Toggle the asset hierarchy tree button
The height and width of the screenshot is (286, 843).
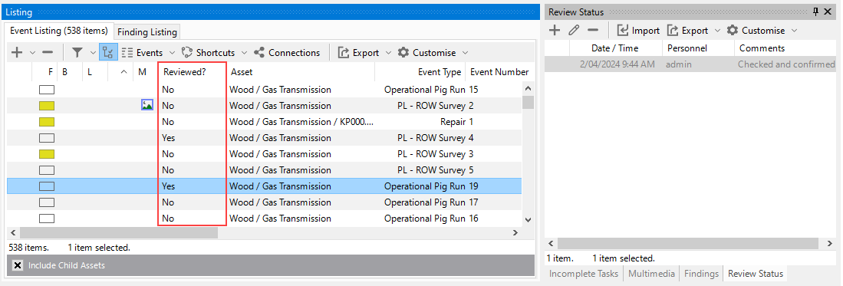(x=109, y=52)
